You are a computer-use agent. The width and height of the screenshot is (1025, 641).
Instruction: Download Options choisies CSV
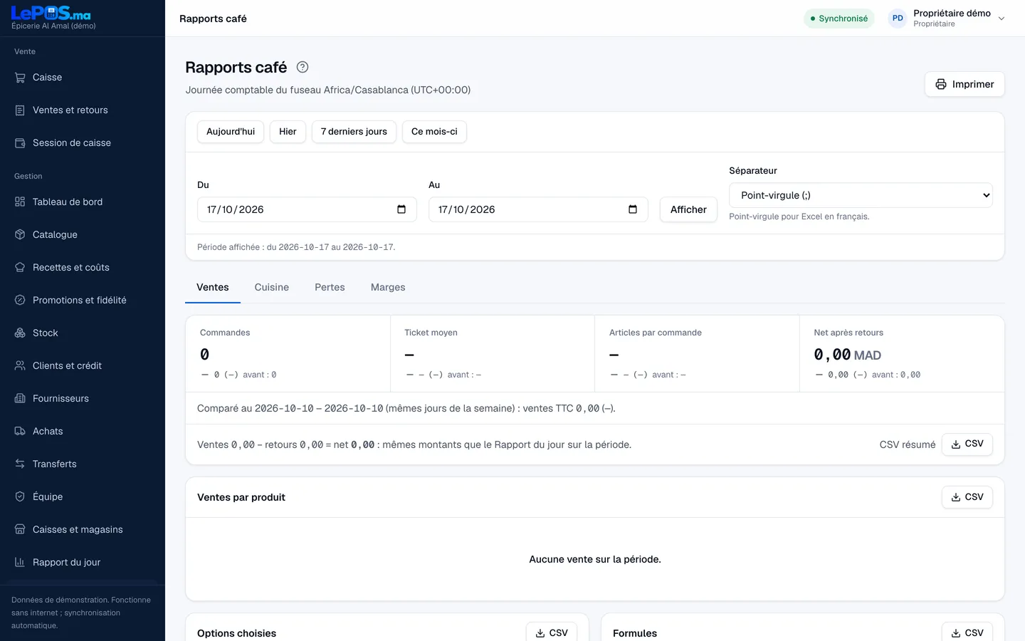[x=551, y=632]
